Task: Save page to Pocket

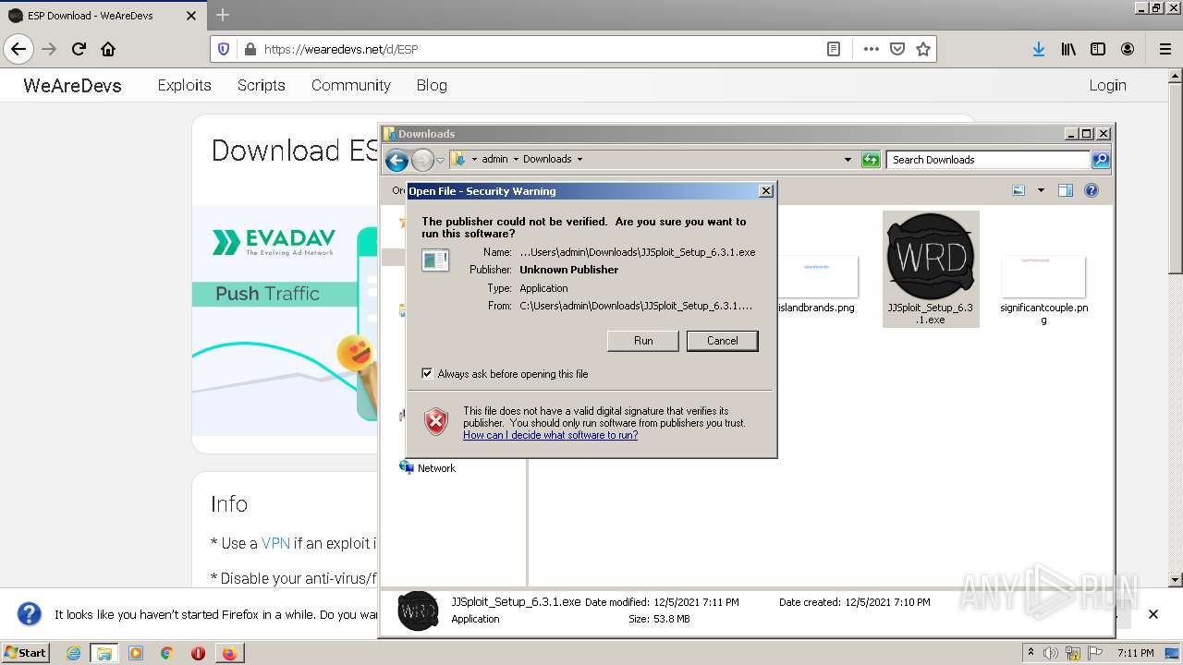Action: (x=896, y=49)
